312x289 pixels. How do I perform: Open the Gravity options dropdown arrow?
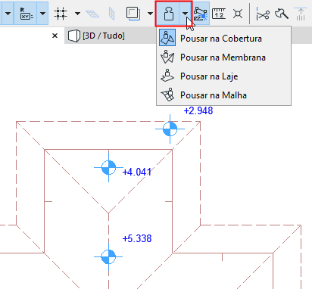[186, 14]
